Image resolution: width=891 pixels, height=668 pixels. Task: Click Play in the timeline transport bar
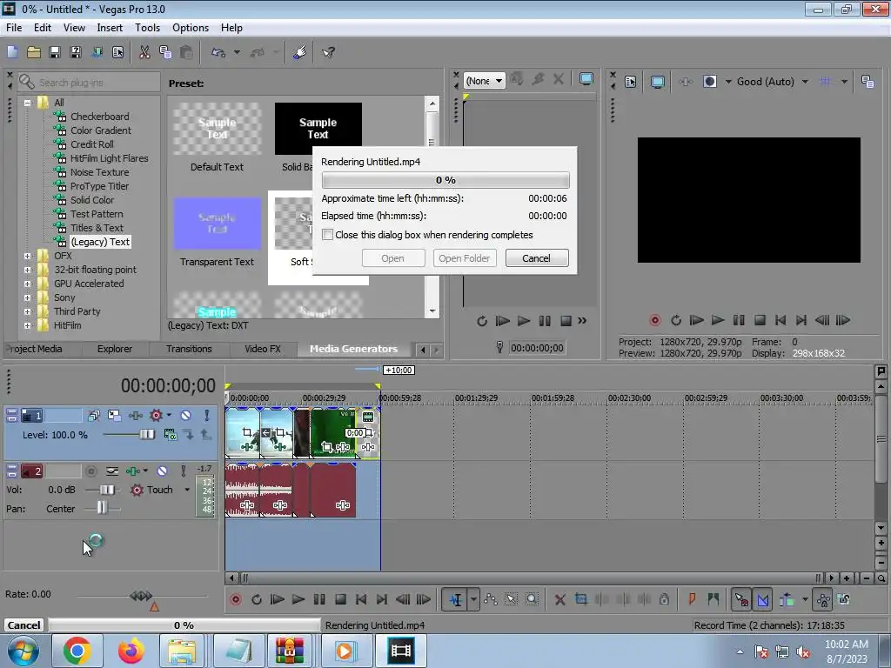pyautogui.click(x=298, y=599)
